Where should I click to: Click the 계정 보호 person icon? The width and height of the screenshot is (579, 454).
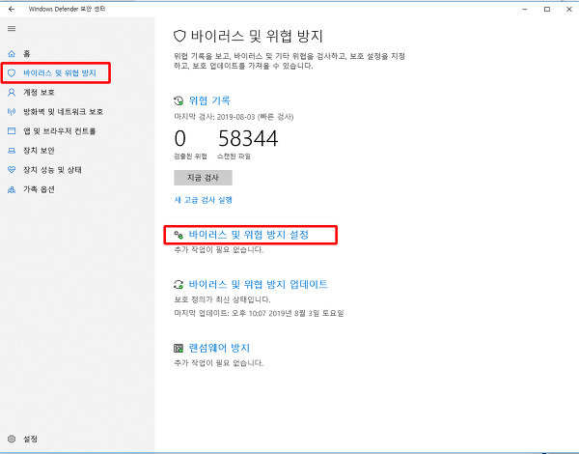12,93
